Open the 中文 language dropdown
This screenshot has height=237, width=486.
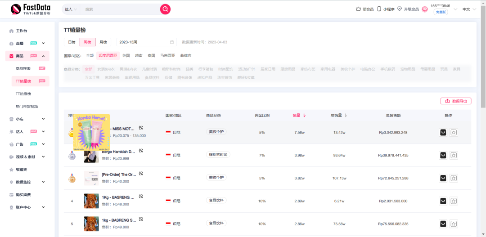coord(468,9)
